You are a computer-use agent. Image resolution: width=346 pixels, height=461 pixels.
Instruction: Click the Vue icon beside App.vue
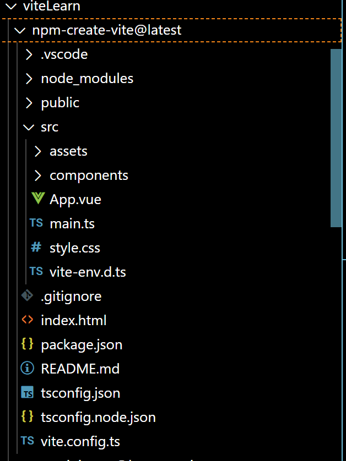click(38, 198)
